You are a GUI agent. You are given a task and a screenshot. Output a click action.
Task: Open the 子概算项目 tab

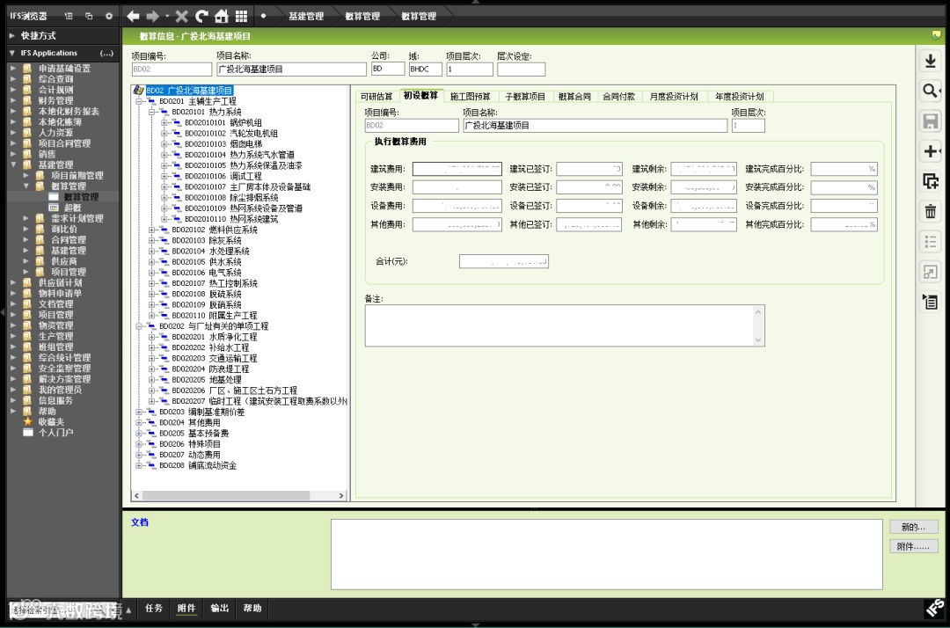(524, 96)
